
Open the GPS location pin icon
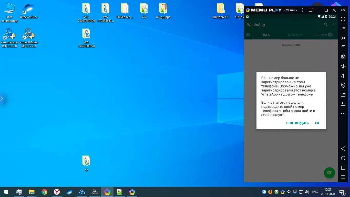pos(343,85)
